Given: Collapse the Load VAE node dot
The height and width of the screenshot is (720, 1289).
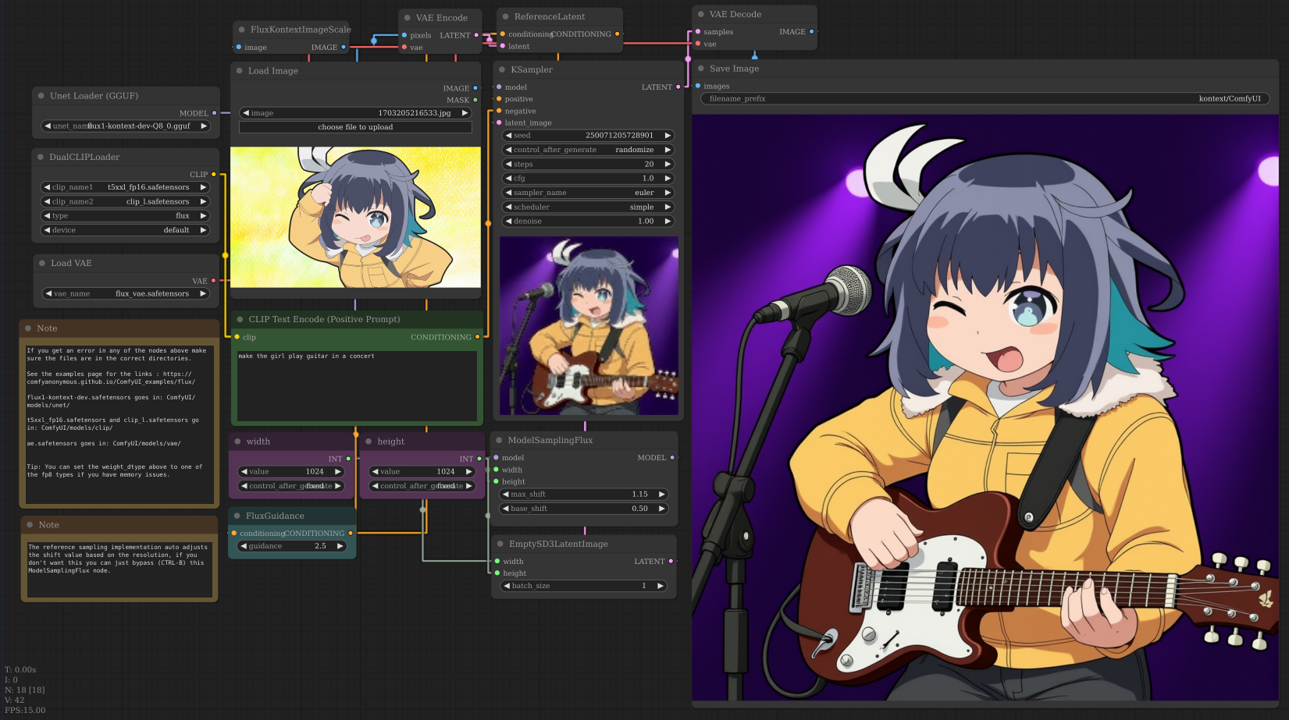Looking at the screenshot, I should pyautogui.click(x=42, y=263).
